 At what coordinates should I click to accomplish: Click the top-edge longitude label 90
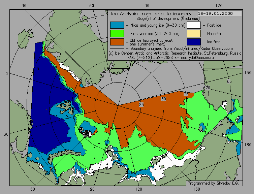click(x=147, y=6)
